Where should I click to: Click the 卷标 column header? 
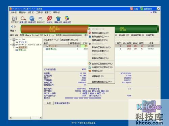click(56, 43)
